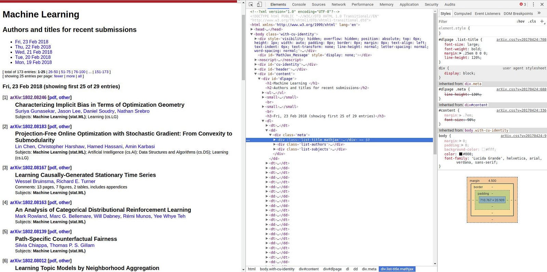Click the box model margin value 4.500
This screenshot has height=272, width=547.
(492, 181)
